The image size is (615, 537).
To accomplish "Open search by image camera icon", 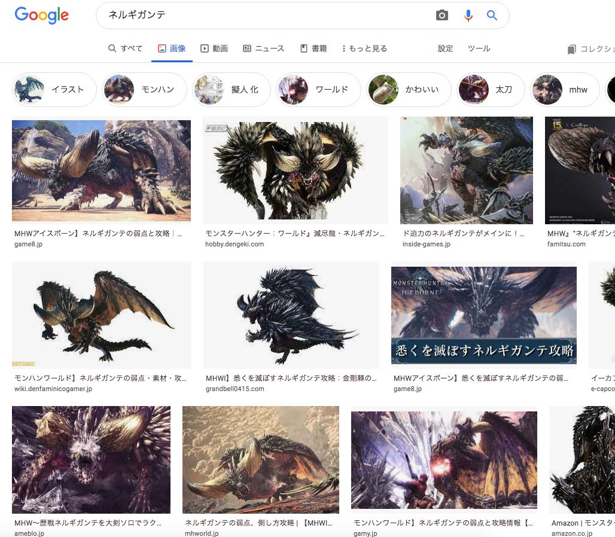I will [442, 16].
